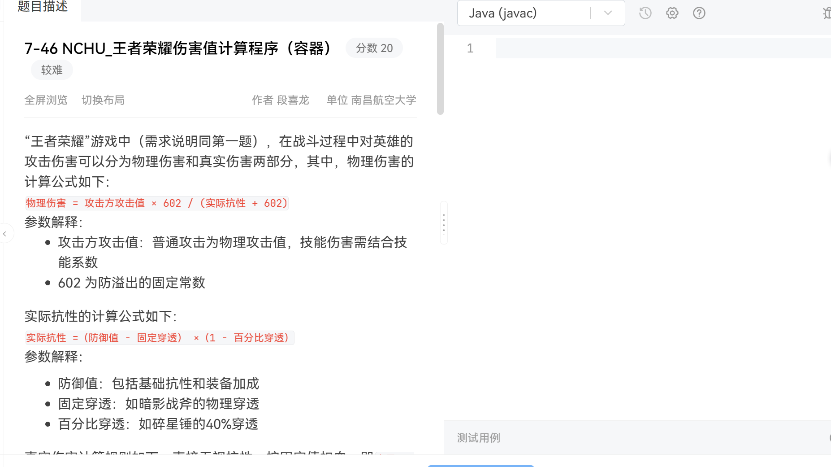This screenshot has width=831, height=467.
Task: Click author name 段喜龙
Action: [293, 100]
